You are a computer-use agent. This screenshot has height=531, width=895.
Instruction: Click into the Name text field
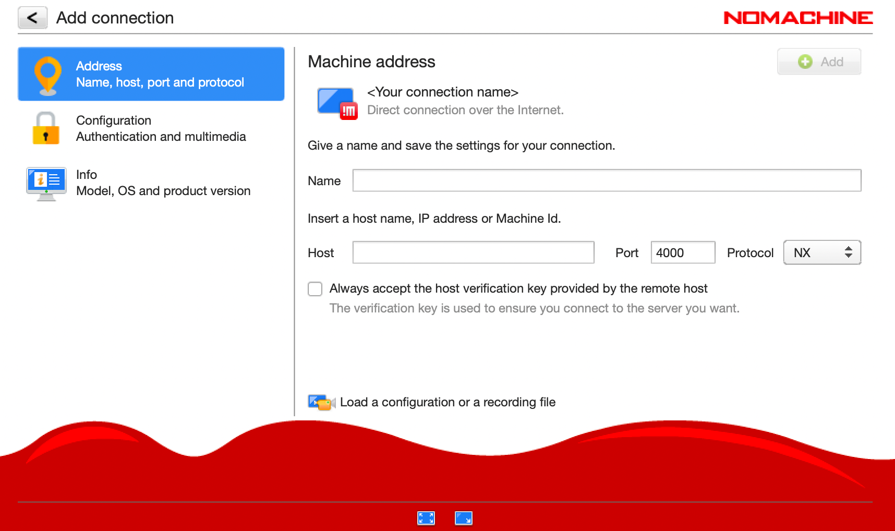pyautogui.click(x=606, y=180)
